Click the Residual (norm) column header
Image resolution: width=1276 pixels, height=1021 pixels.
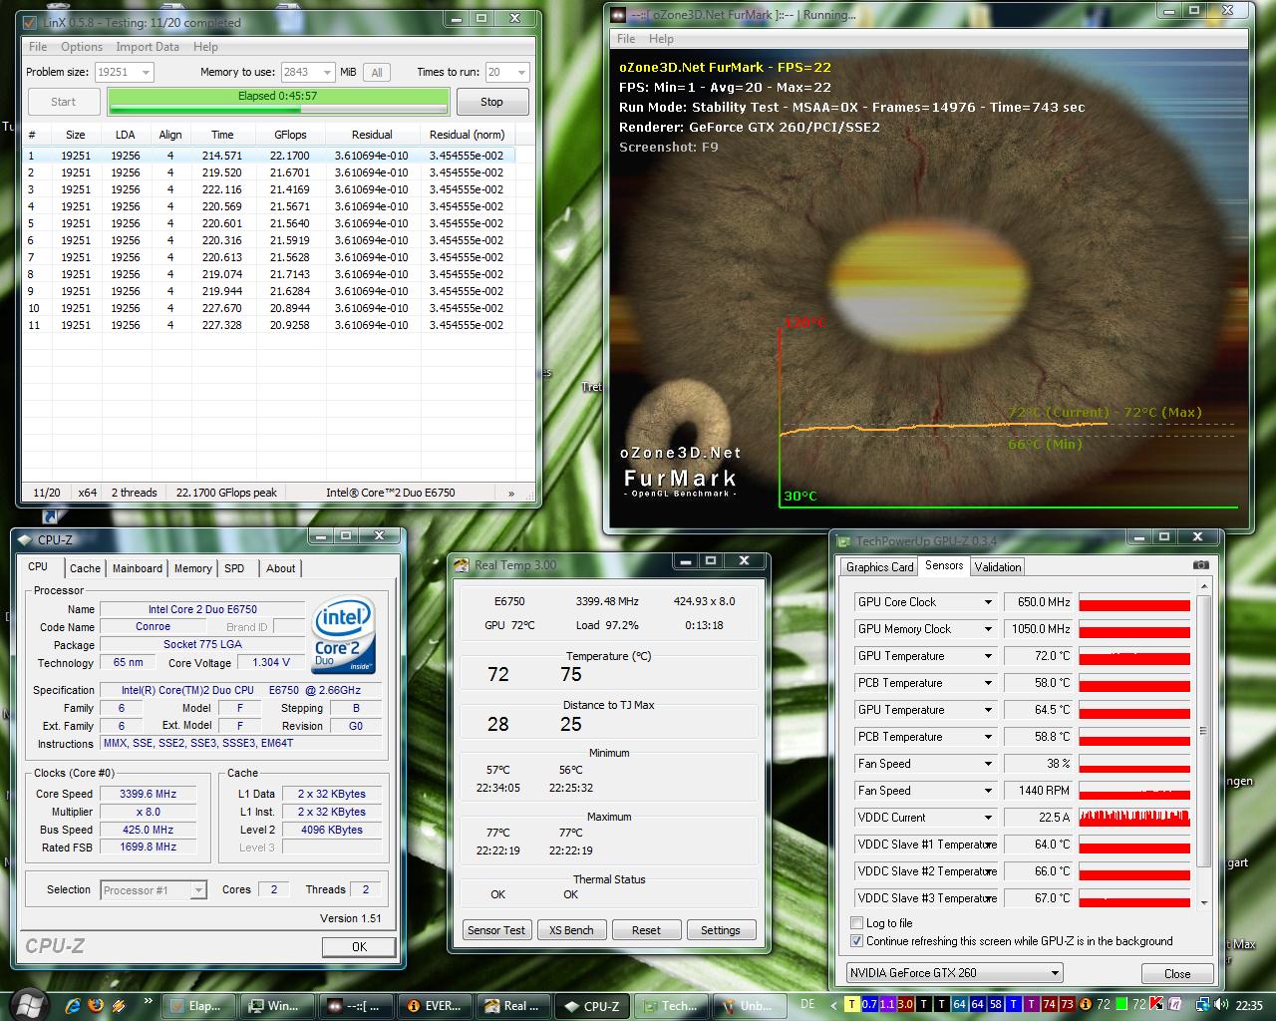point(467,135)
